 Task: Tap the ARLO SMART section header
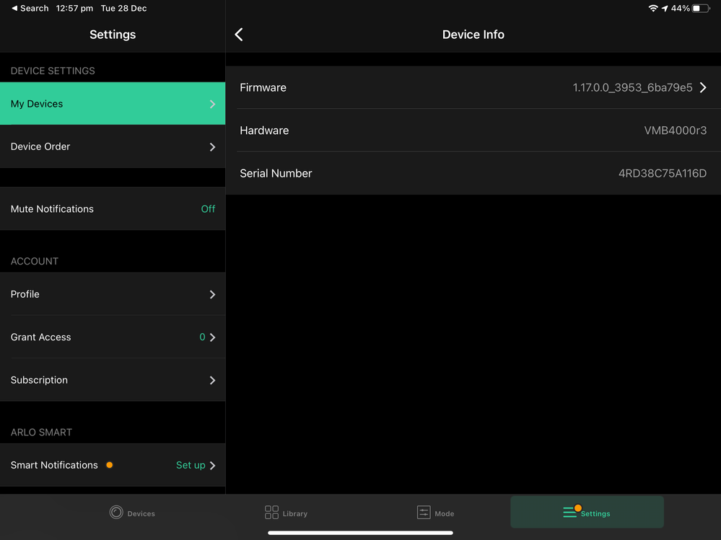(41, 432)
